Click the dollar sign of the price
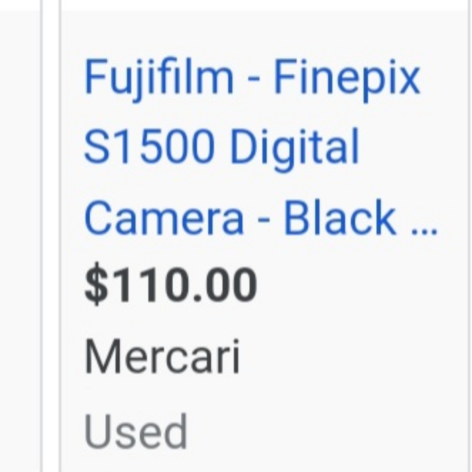Screen dimensions: 472x472 (x=96, y=285)
